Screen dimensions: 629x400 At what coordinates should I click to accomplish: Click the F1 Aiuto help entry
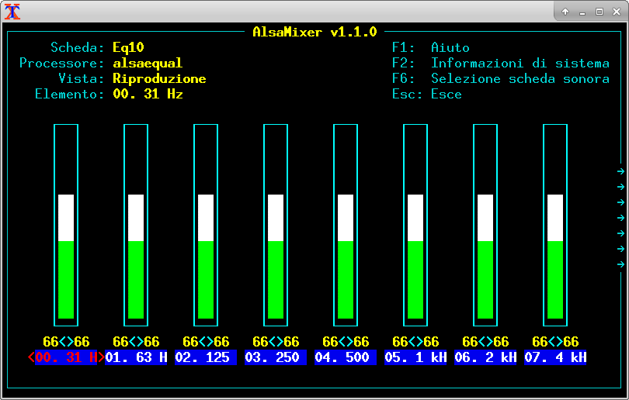pyautogui.click(x=431, y=47)
